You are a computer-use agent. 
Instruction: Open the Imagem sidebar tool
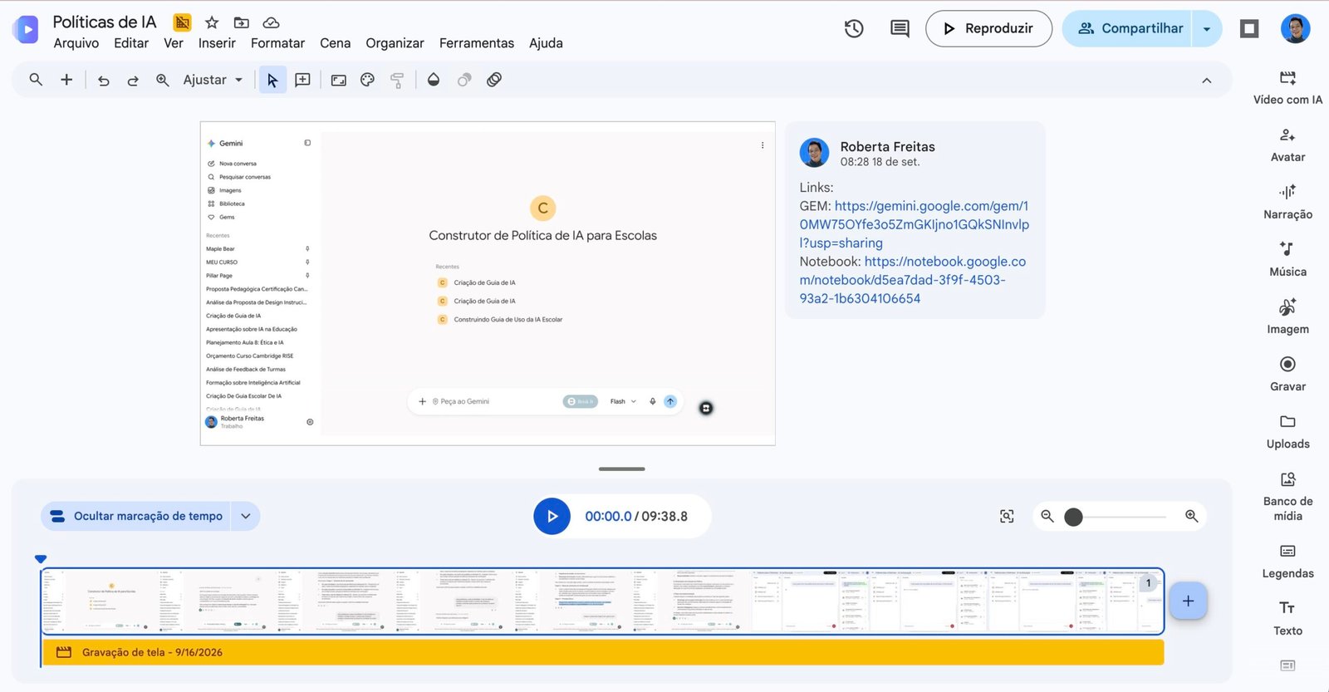(x=1287, y=317)
